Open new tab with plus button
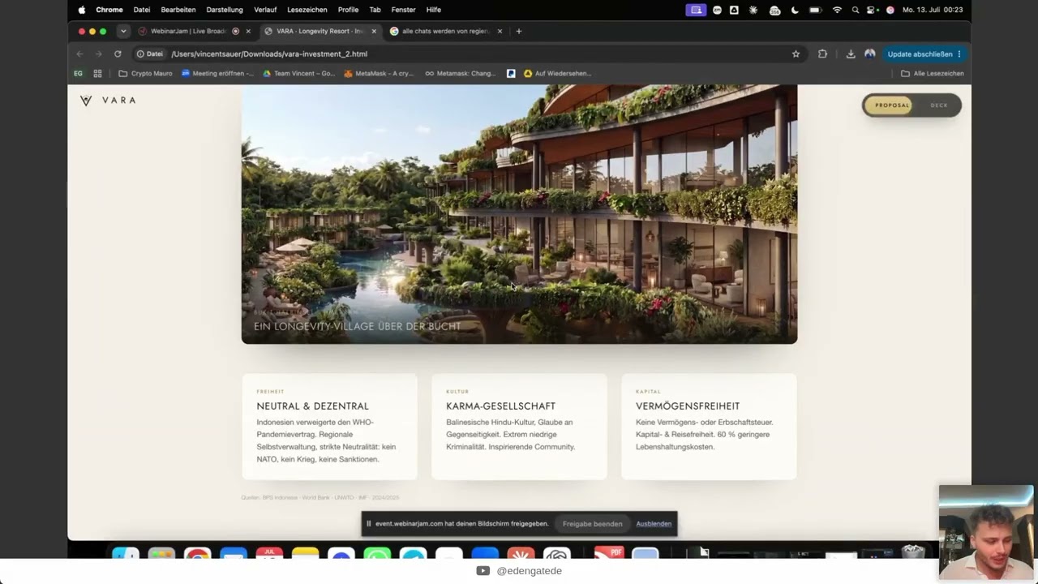Screen dimensions: 1038x584 519,31
